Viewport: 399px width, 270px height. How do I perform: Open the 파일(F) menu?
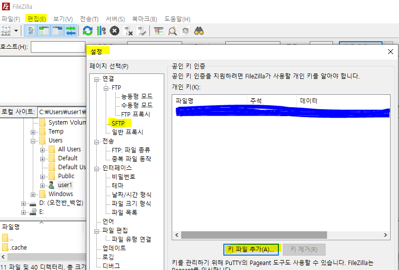(x=11, y=19)
